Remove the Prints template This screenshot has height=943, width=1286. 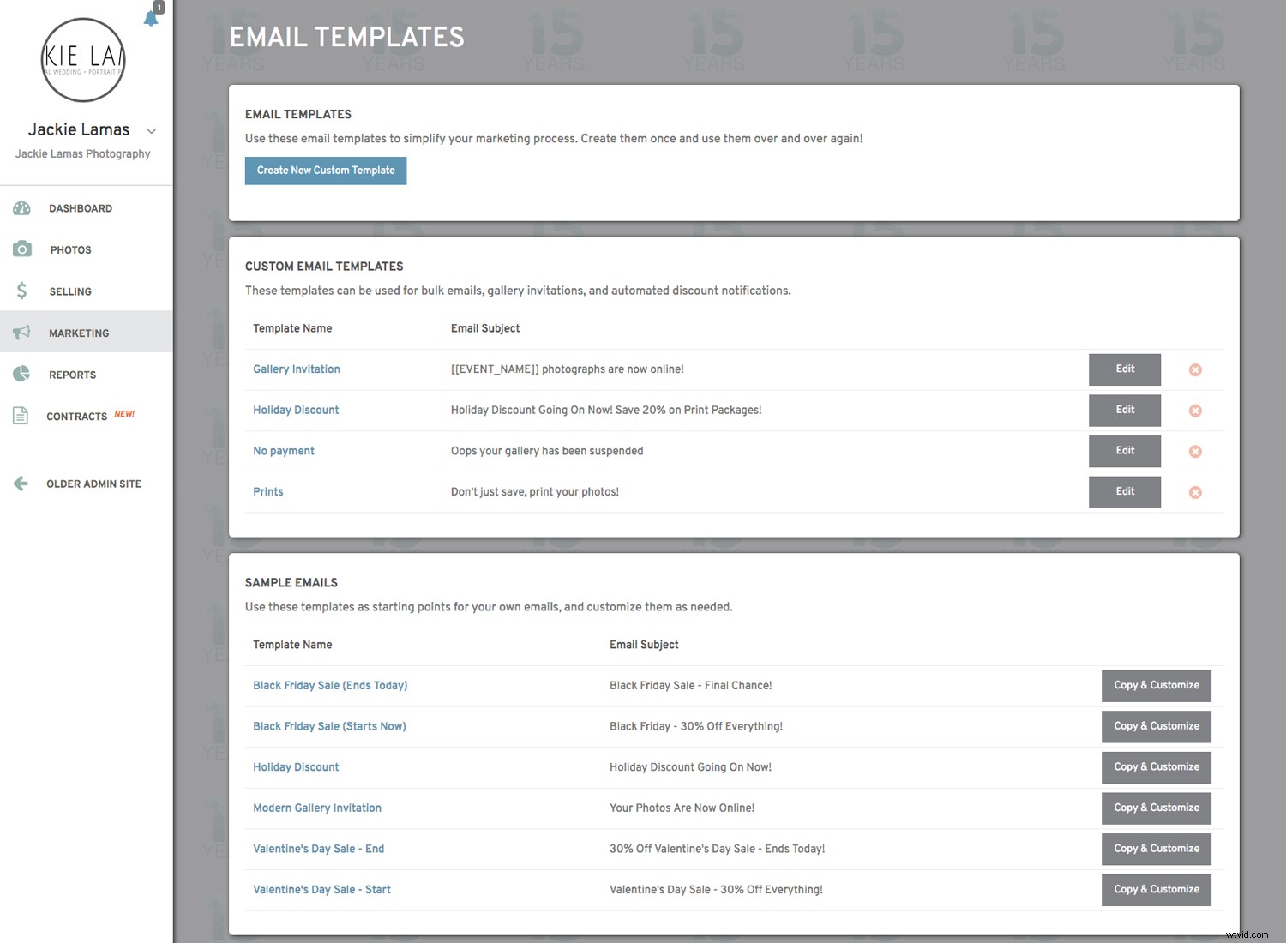(1195, 492)
